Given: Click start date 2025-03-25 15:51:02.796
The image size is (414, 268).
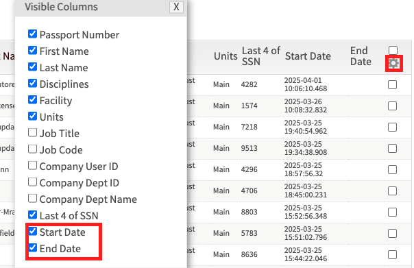Looking at the screenshot, I should click(306, 233).
